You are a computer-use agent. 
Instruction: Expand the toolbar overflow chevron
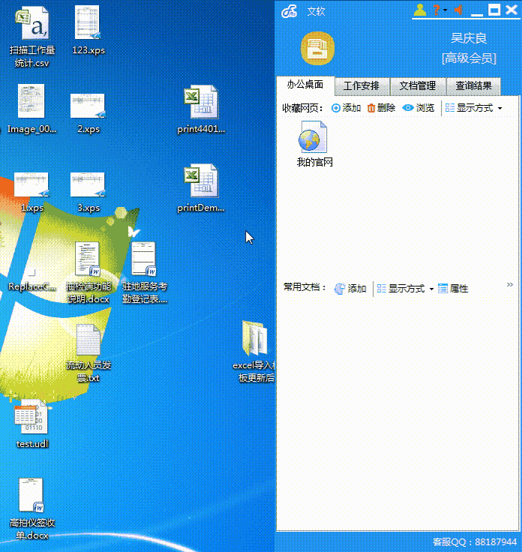pos(510,284)
